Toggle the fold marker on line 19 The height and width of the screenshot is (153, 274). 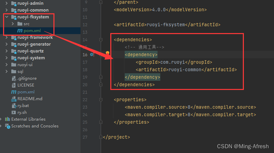click(x=100, y=77)
